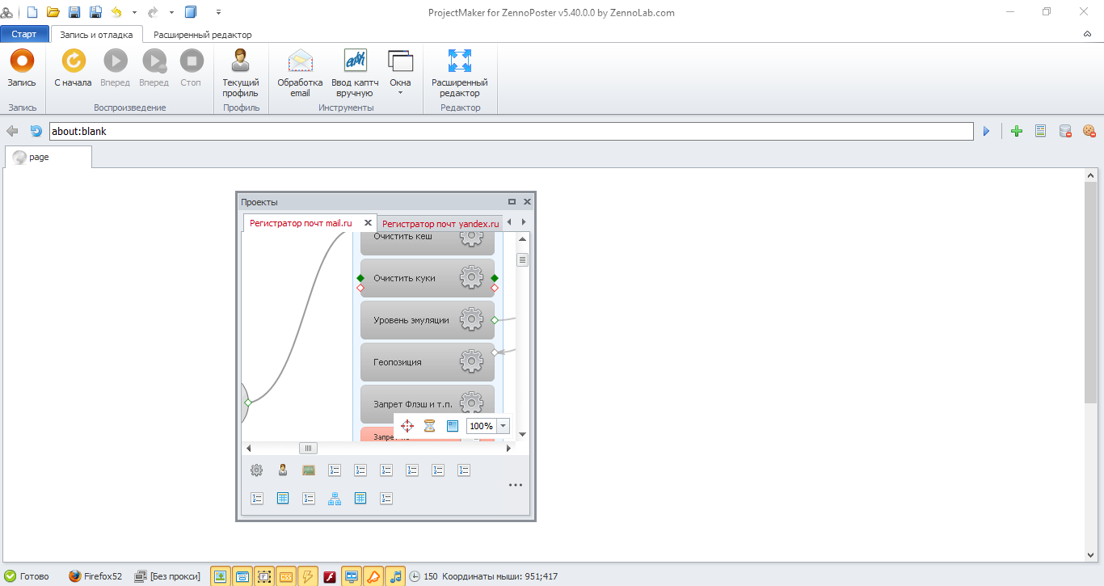Screen dimensions: 1104x586
Task: Click the blue minimap icon beside zoom box
Action: pos(453,426)
